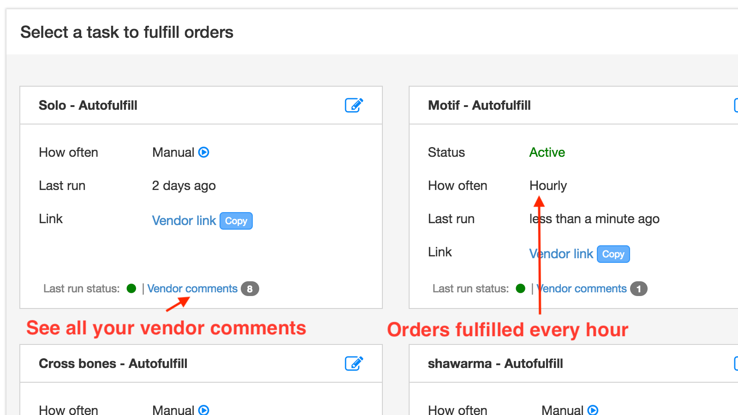Screen dimensions: 738x415
Task: Run the Cross bones task manually
Action: point(203,409)
